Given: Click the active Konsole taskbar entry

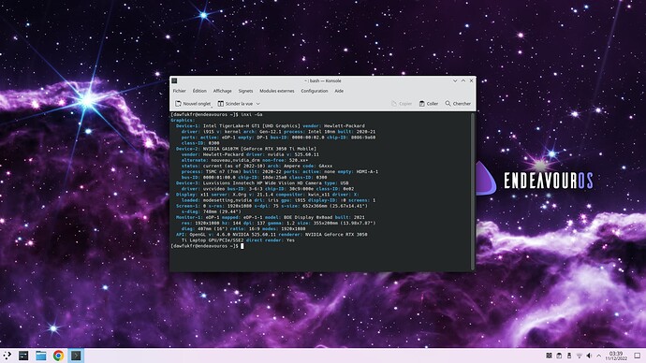Looking at the screenshot, I should [76, 356].
